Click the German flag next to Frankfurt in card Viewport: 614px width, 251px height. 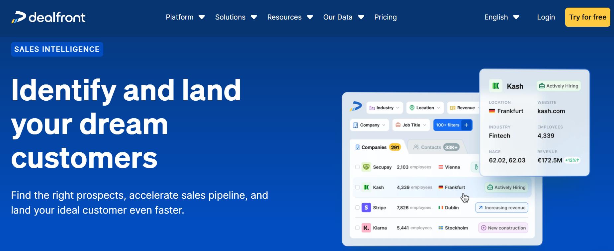[x=492, y=111]
